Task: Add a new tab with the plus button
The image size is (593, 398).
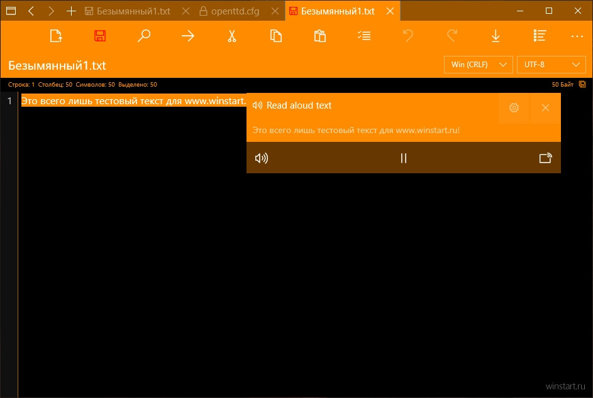Action: [x=71, y=11]
